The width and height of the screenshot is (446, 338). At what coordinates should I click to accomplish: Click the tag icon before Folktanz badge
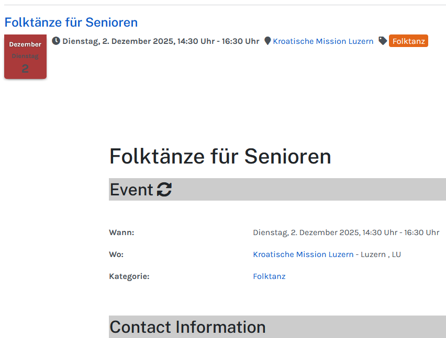click(x=383, y=41)
